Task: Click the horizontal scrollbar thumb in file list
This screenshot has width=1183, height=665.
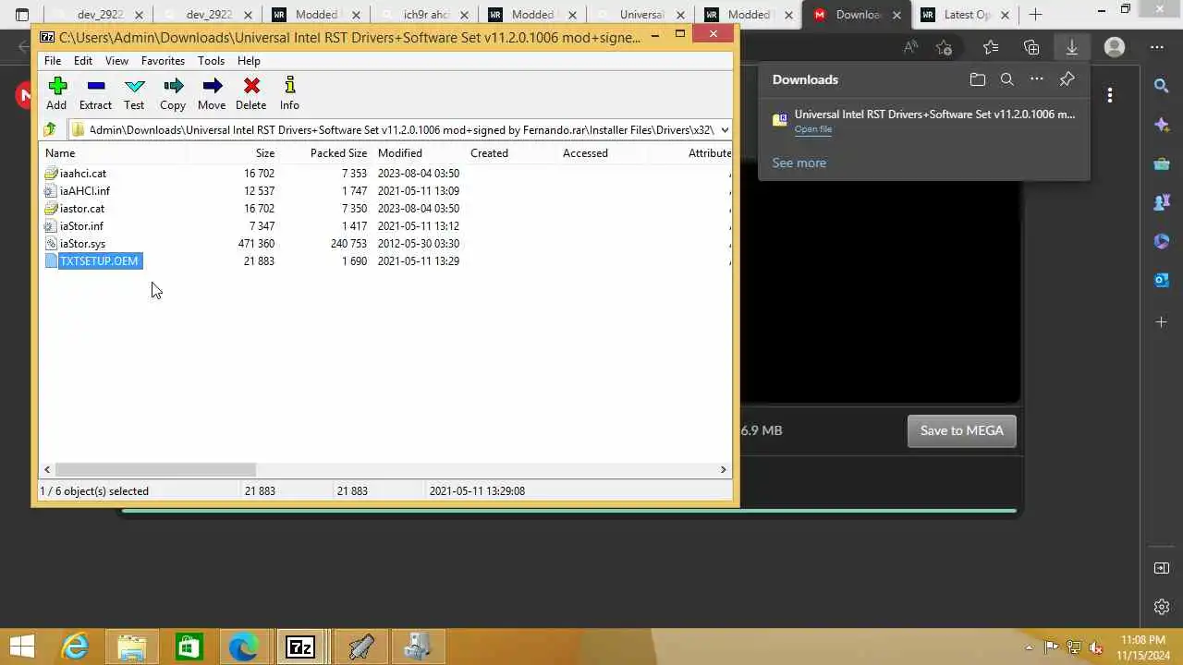Action: pos(155,469)
